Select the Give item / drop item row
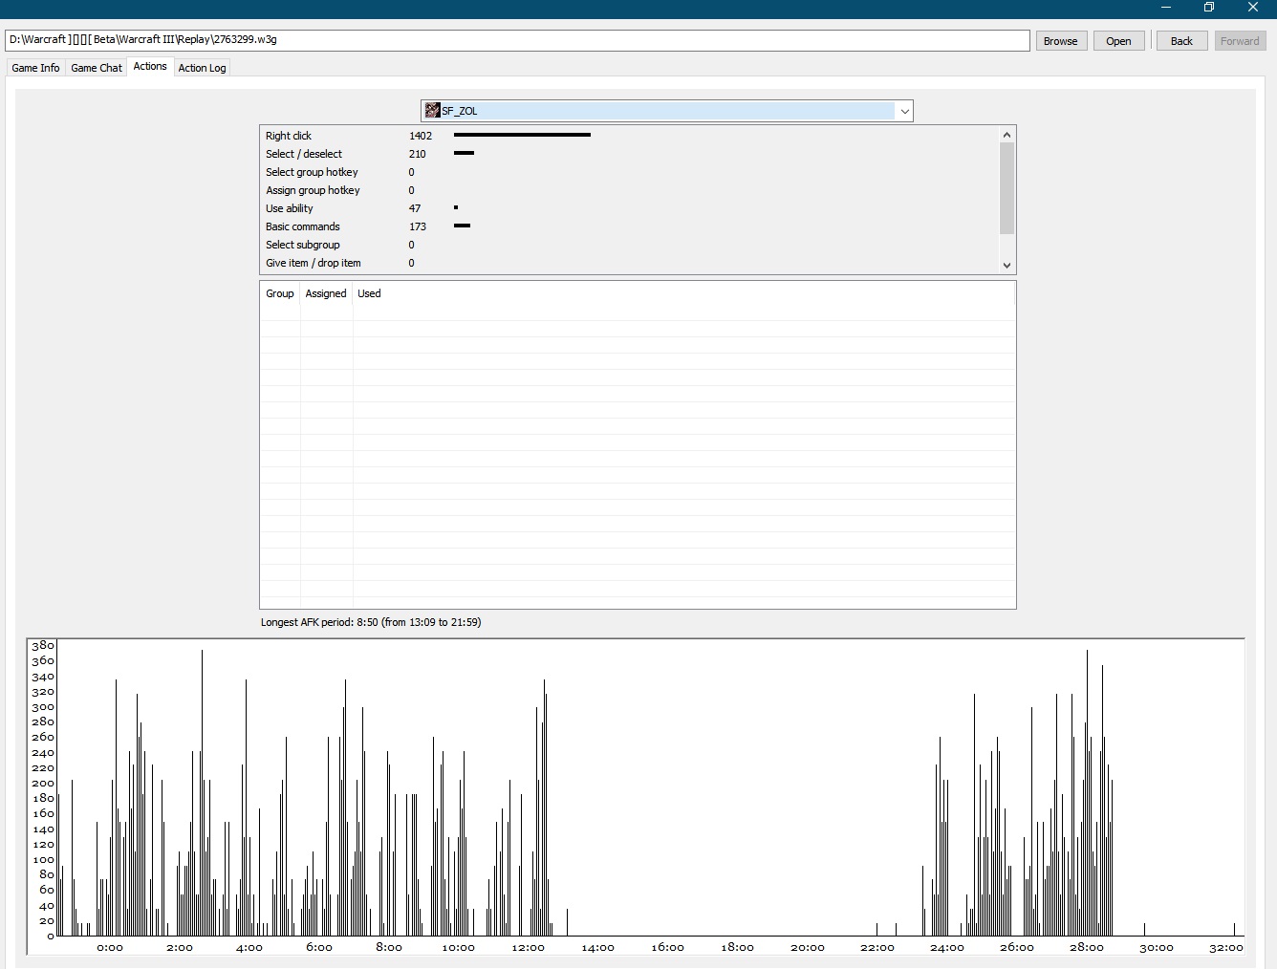1277x969 pixels. pyautogui.click(x=630, y=263)
